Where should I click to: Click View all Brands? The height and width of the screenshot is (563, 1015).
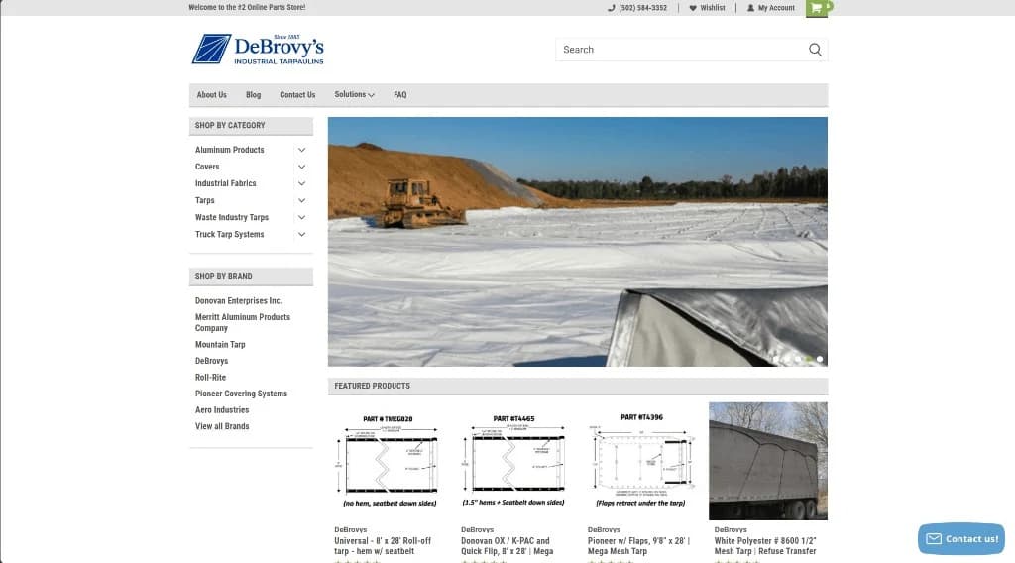[x=222, y=426]
